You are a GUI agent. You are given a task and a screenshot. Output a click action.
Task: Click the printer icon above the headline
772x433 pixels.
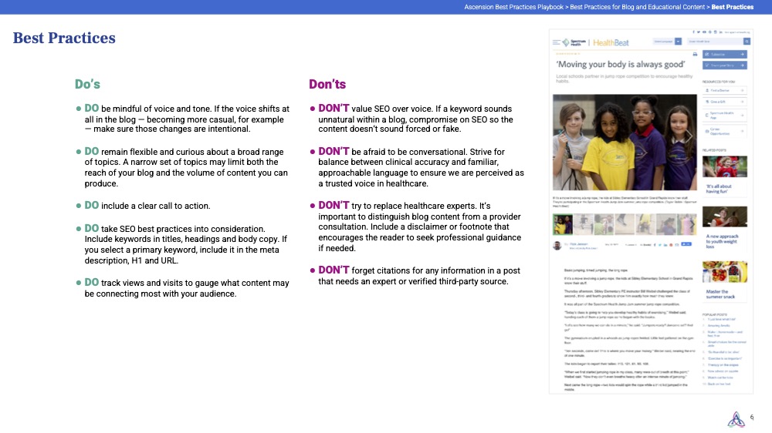click(x=694, y=55)
